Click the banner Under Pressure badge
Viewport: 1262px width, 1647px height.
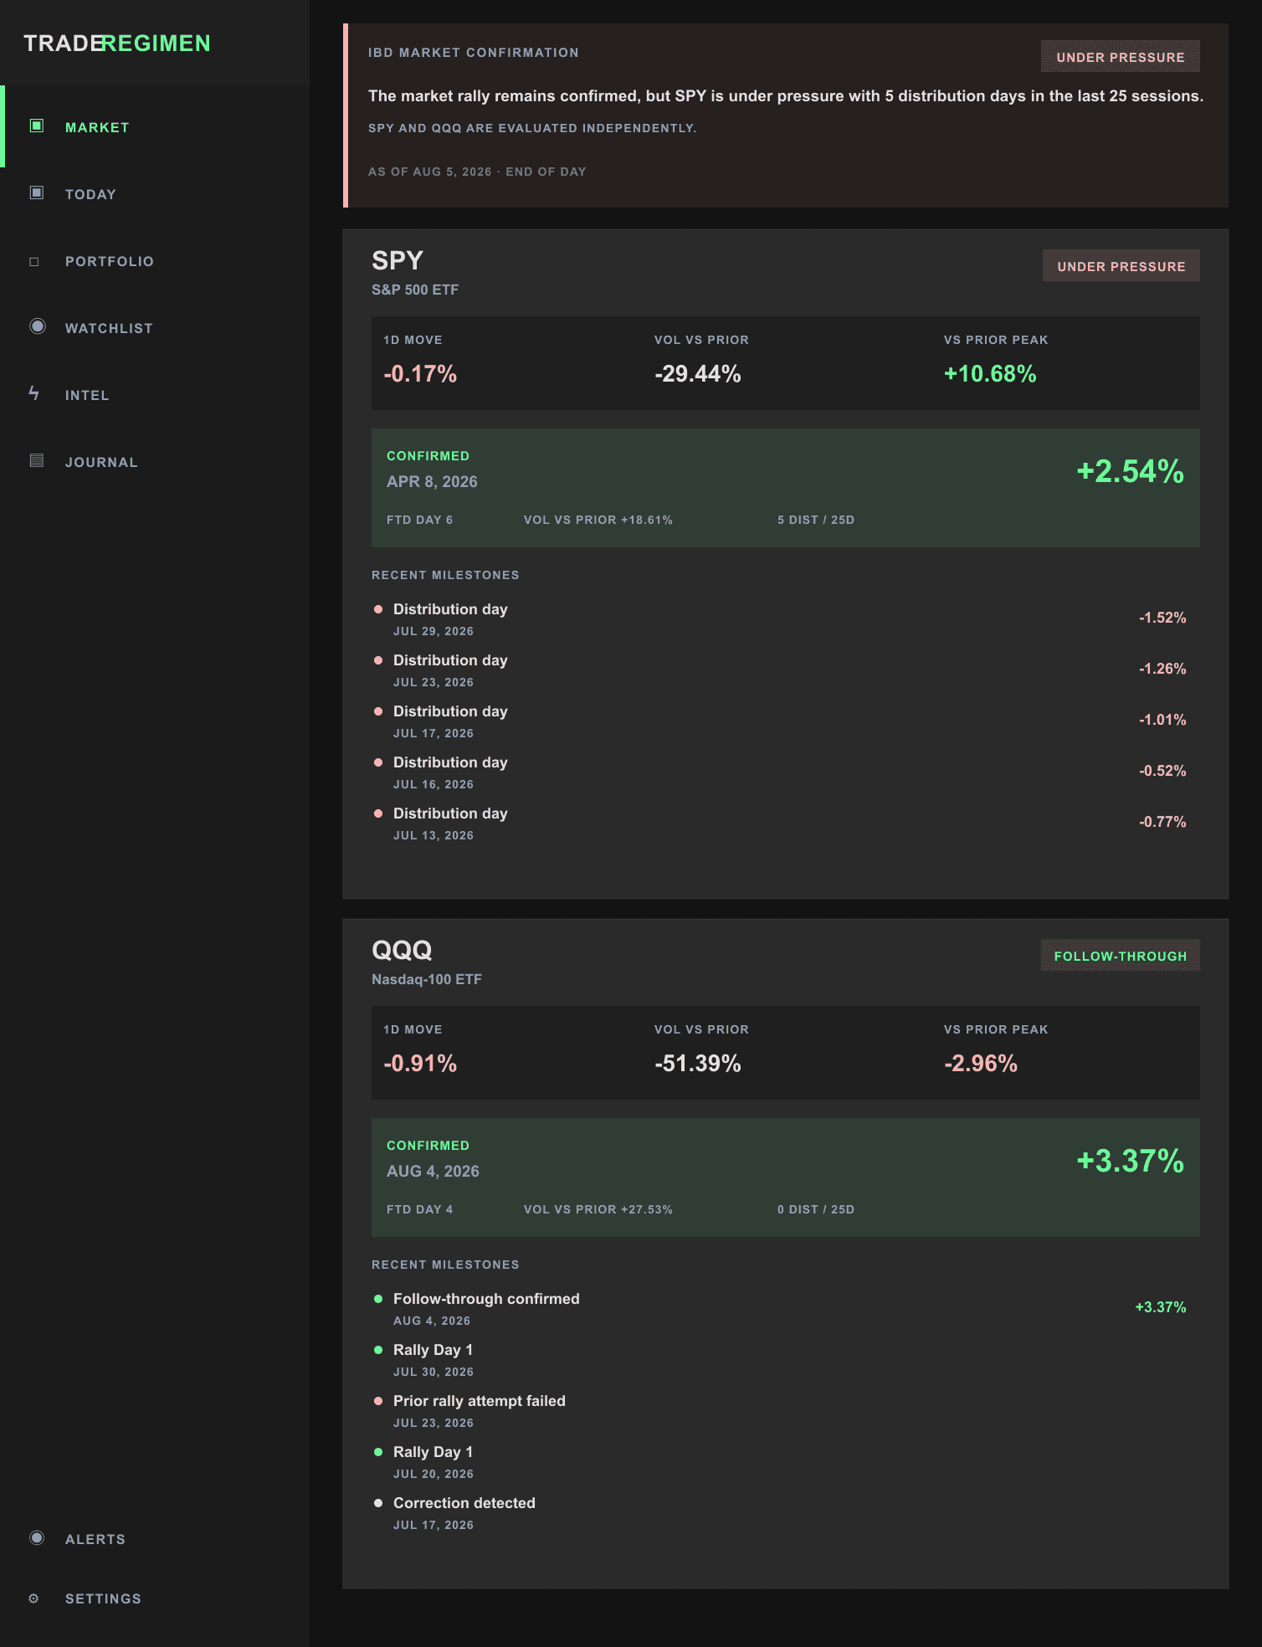[1121, 57]
